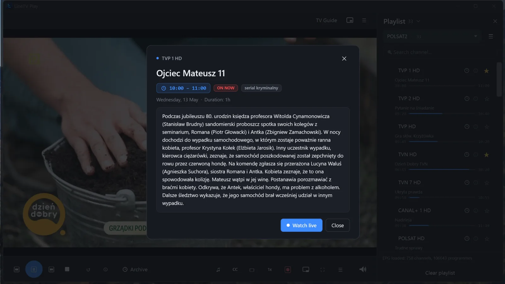Click the Nadzieja progress bar

point(442,226)
